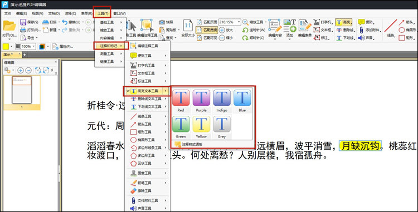The image size is (418, 212).
Task: Toggle the Fit Width (匹配宽度) button
Action: pyautogui.click(x=207, y=30)
